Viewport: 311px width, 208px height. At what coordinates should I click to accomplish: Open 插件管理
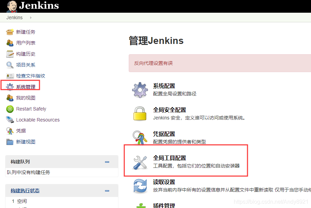pyautogui.click(x=164, y=205)
